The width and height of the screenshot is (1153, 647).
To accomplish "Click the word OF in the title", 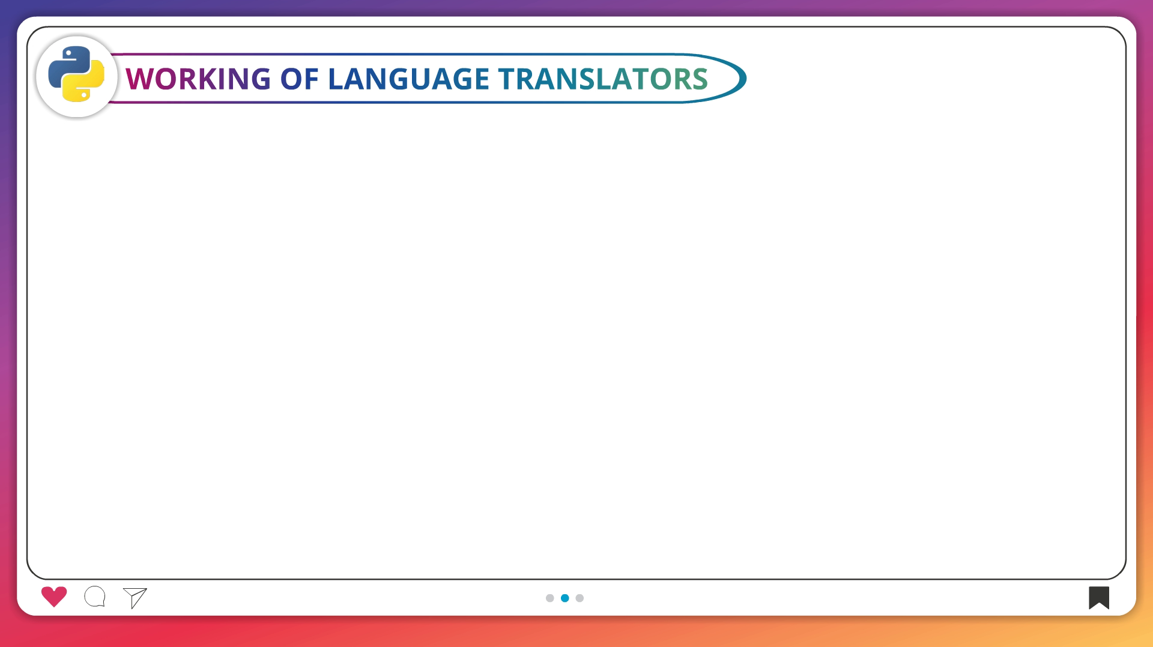I will coord(299,79).
